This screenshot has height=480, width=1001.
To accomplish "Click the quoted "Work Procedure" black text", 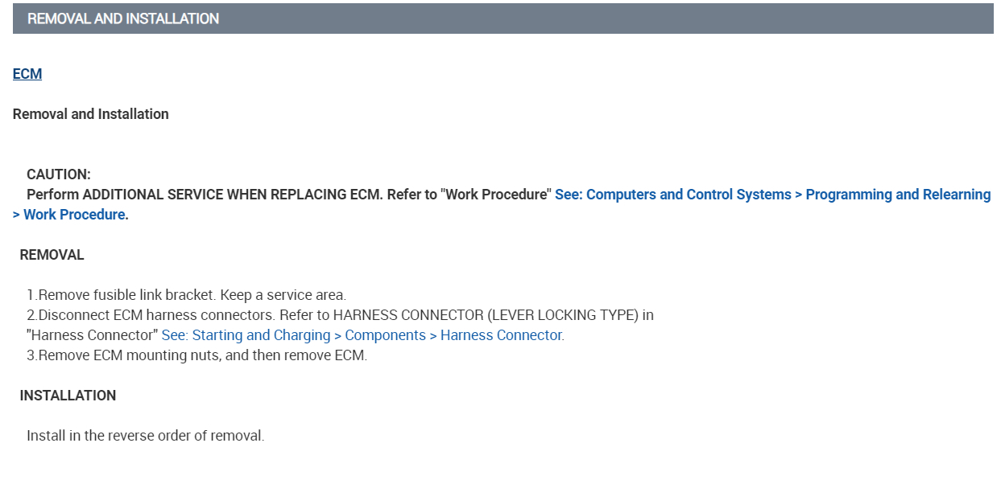I will (x=496, y=195).
